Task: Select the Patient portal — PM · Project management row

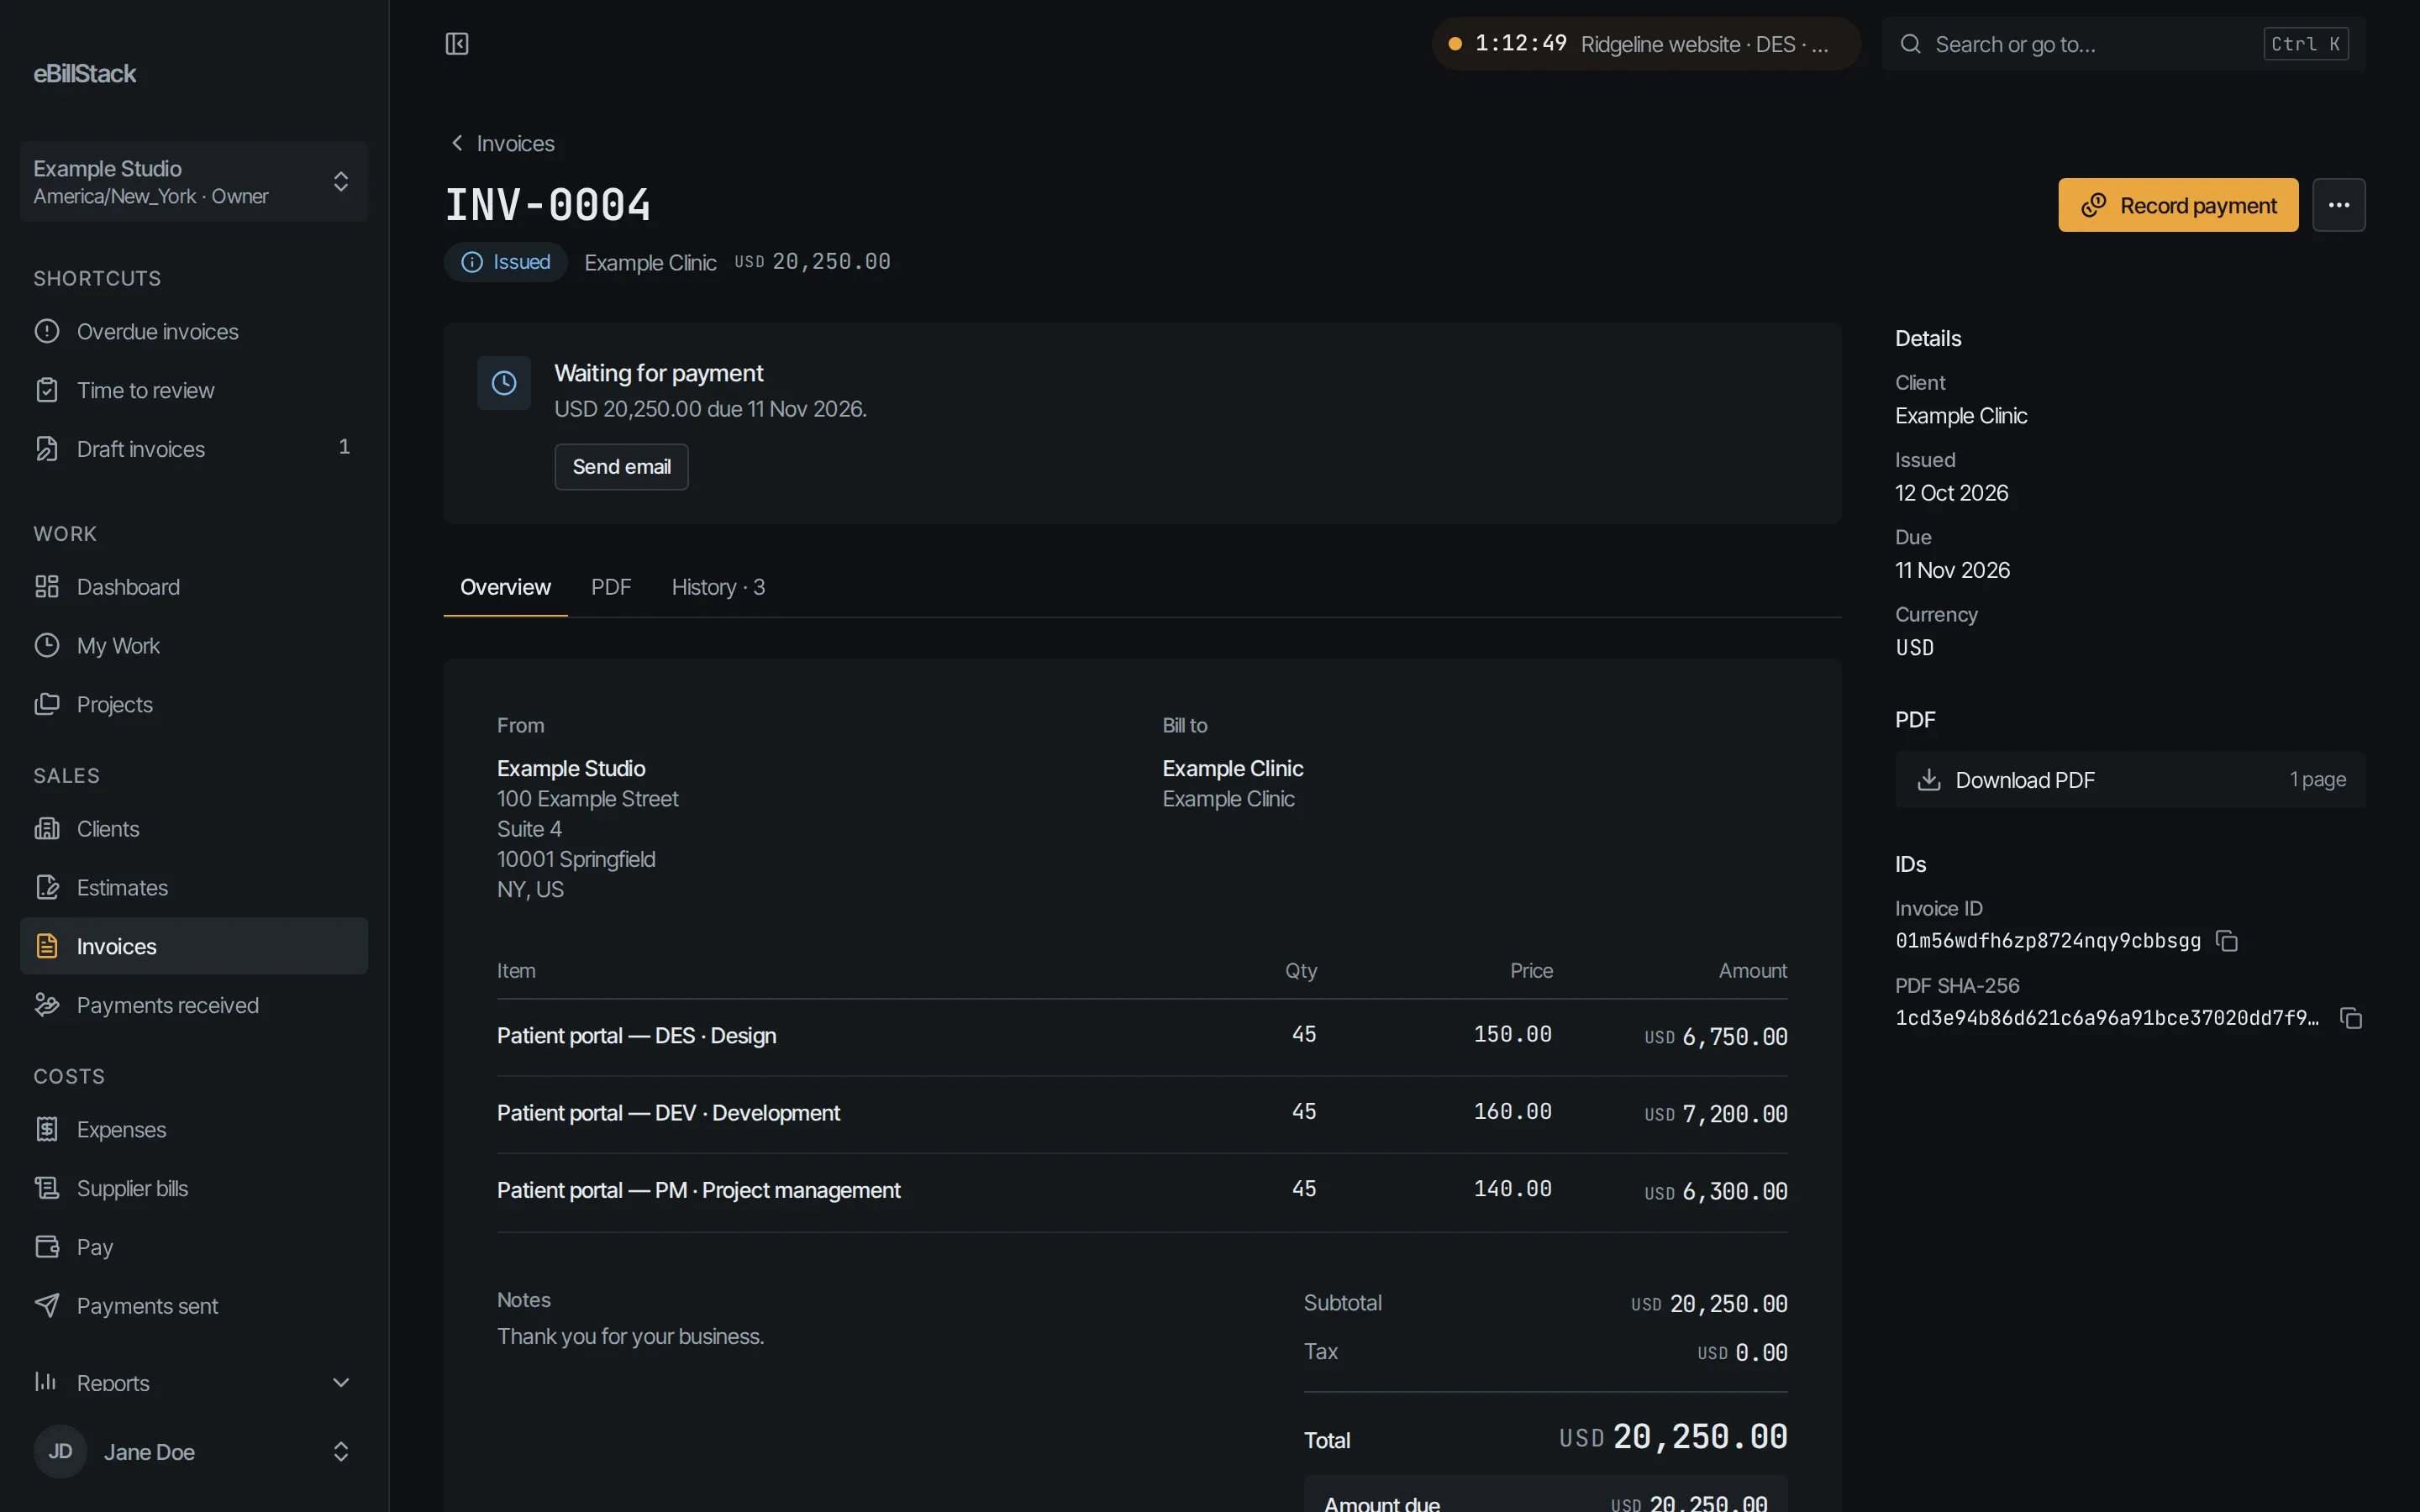Action: [x=1142, y=1191]
